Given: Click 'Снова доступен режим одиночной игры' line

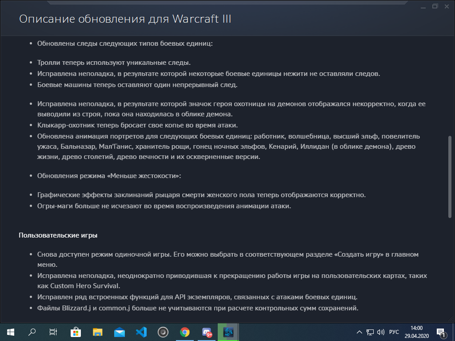Looking at the screenshot, I should pyautogui.click(x=228, y=259).
